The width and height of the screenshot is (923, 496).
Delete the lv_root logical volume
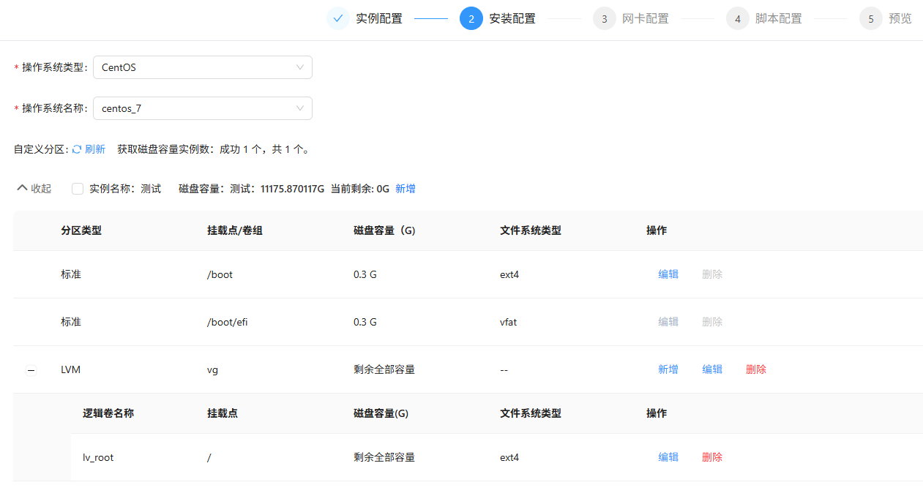pos(711,457)
